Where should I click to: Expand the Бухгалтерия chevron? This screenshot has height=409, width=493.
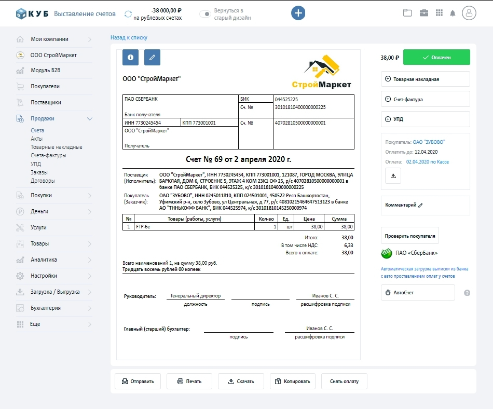click(90, 308)
